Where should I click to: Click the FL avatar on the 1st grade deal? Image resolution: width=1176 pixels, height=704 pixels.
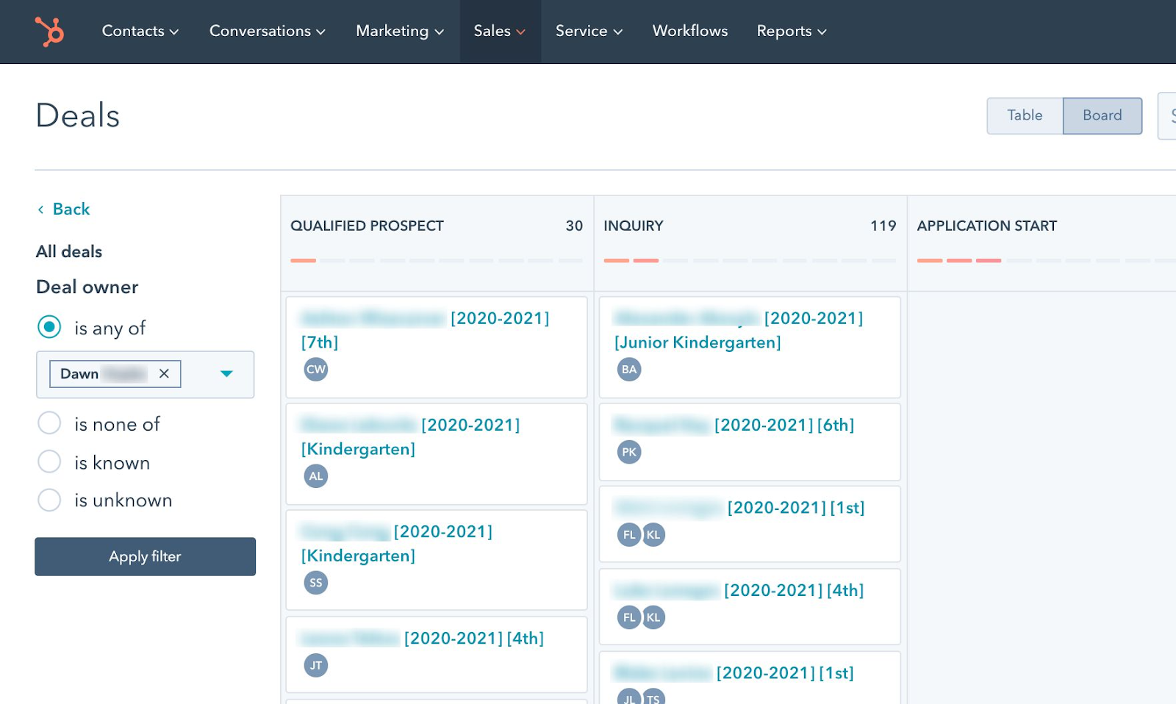(629, 534)
